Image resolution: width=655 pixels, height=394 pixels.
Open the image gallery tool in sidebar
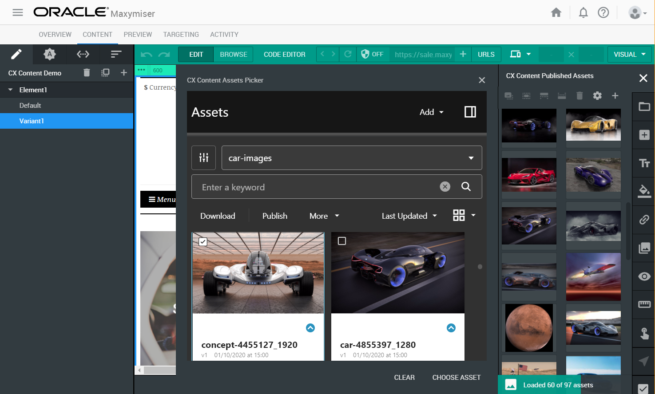point(644,248)
